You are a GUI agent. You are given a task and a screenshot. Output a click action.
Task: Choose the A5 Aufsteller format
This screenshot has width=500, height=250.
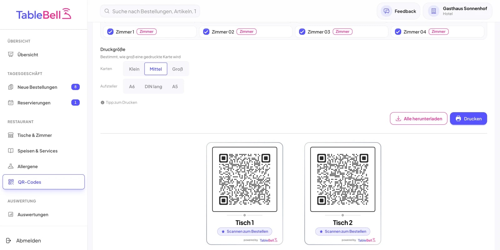coord(175,87)
